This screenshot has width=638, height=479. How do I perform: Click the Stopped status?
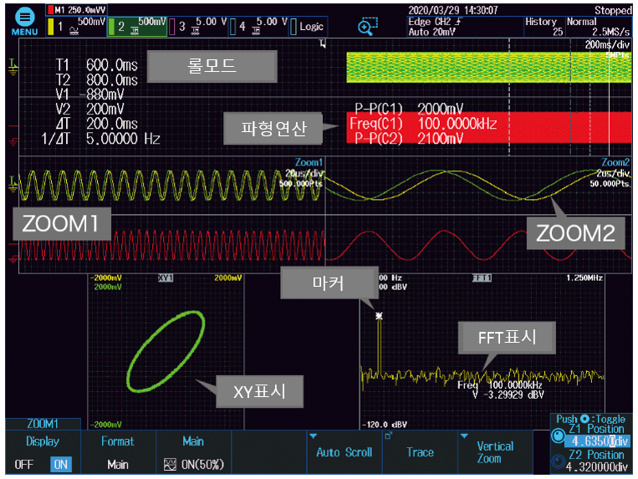pos(613,10)
